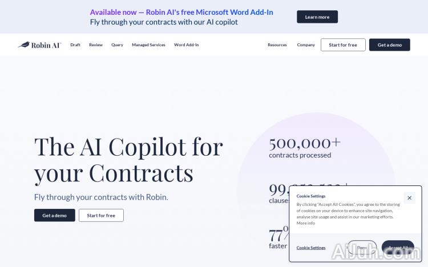Screen dimensions: 428x267
Task: Expand the Resources navigation menu
Action: tap(277, 45)
